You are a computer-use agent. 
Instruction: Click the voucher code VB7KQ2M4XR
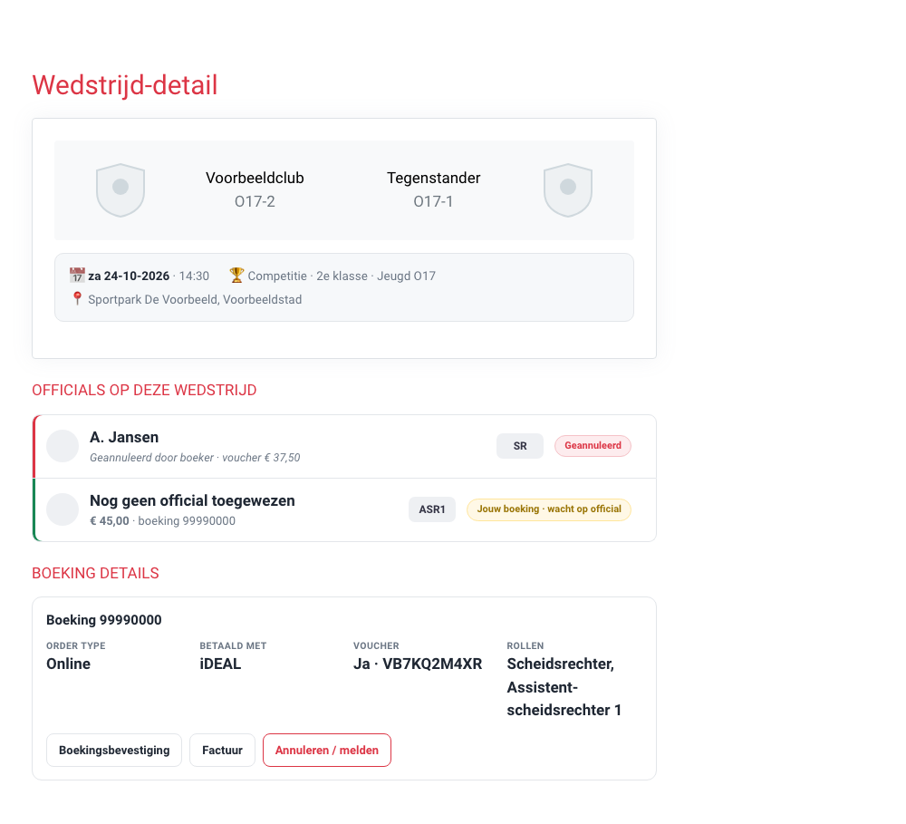click(432, 664)
